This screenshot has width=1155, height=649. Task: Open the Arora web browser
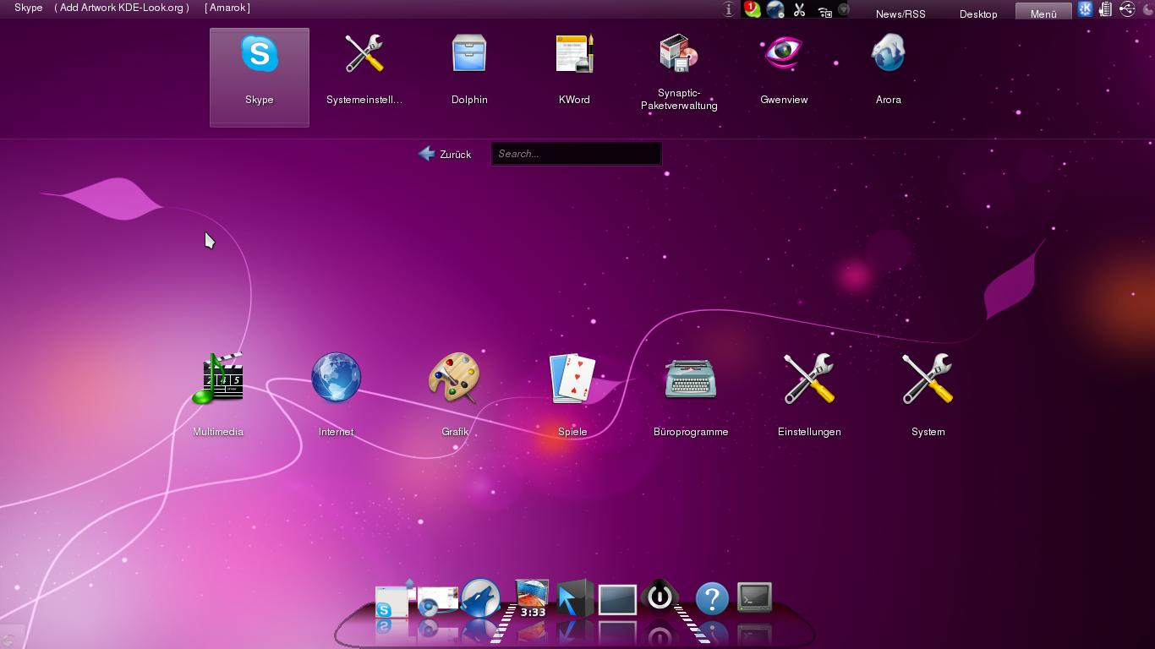point(888,69)
